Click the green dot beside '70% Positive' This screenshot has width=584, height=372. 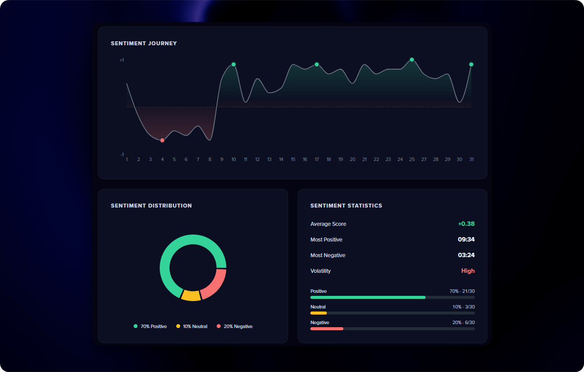(x=135, y=326)
